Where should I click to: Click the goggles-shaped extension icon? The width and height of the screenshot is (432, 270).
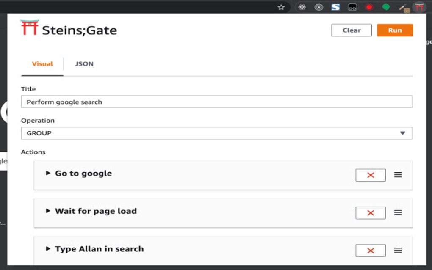pyautogui.click(x=352, y=7)
